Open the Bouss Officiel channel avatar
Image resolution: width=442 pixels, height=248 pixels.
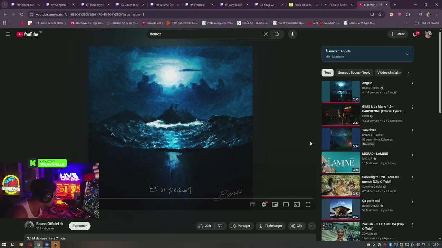coord(29,226)
